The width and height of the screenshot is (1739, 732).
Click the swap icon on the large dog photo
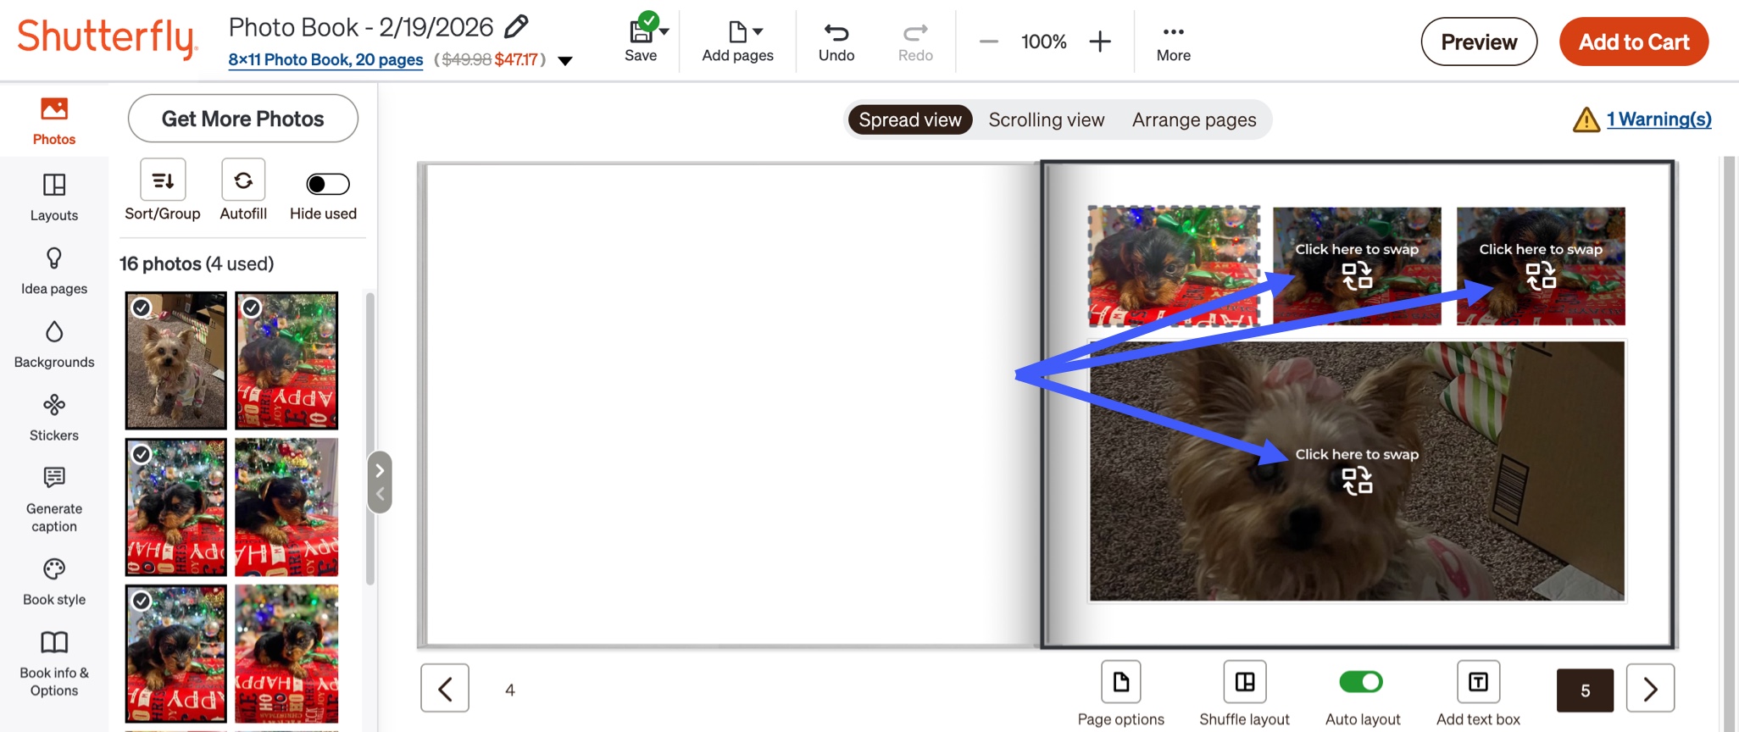1357,481
